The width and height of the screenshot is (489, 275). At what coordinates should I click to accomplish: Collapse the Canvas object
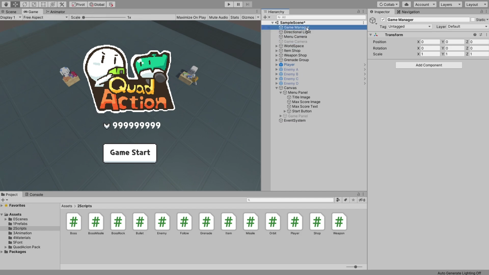pos(277,88)
